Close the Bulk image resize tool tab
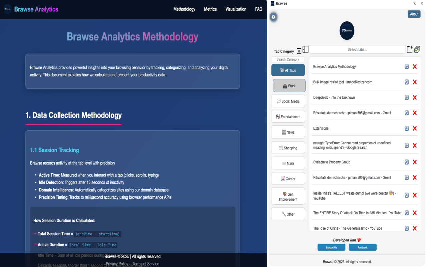Screen dimensions: 427x267 pos(415,82)
